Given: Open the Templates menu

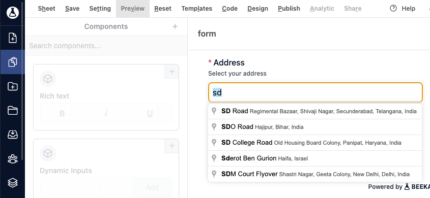Looking at the screenshot, I should 196,9.
